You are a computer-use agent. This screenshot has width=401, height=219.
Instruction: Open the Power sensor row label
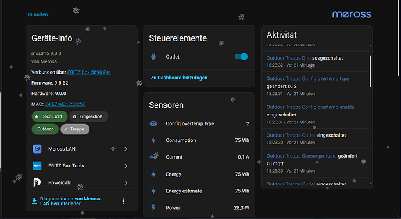(173, 208)
